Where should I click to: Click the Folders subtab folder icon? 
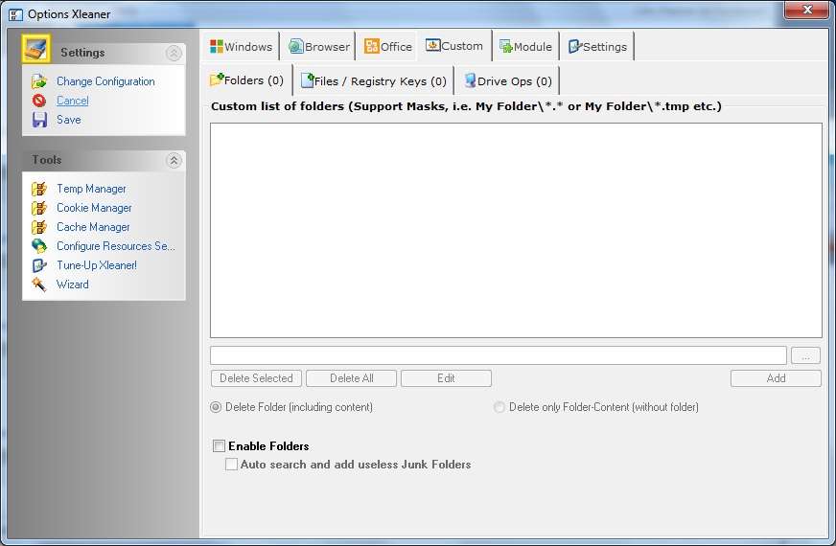217,80
